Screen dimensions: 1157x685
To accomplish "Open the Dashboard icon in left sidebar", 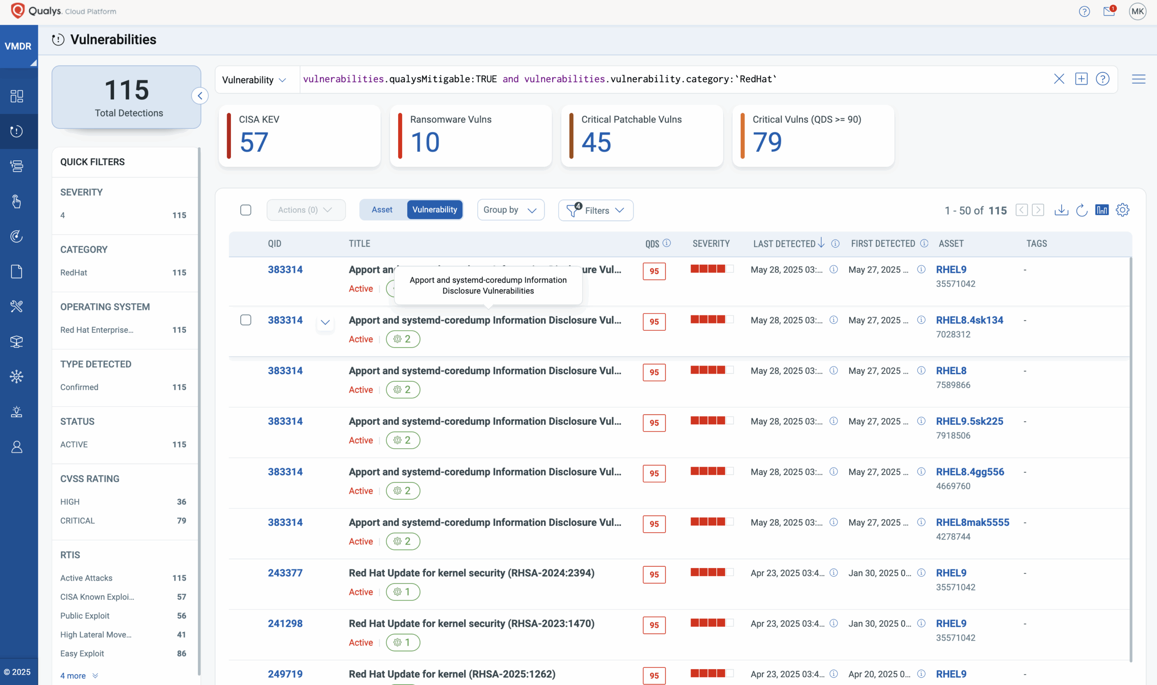I will coord(17,96).
